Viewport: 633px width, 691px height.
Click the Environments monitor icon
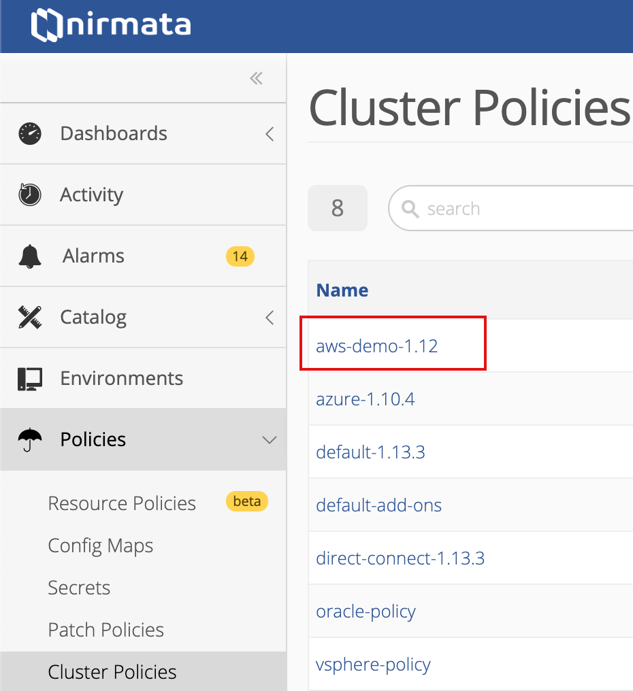click(30, 379)
